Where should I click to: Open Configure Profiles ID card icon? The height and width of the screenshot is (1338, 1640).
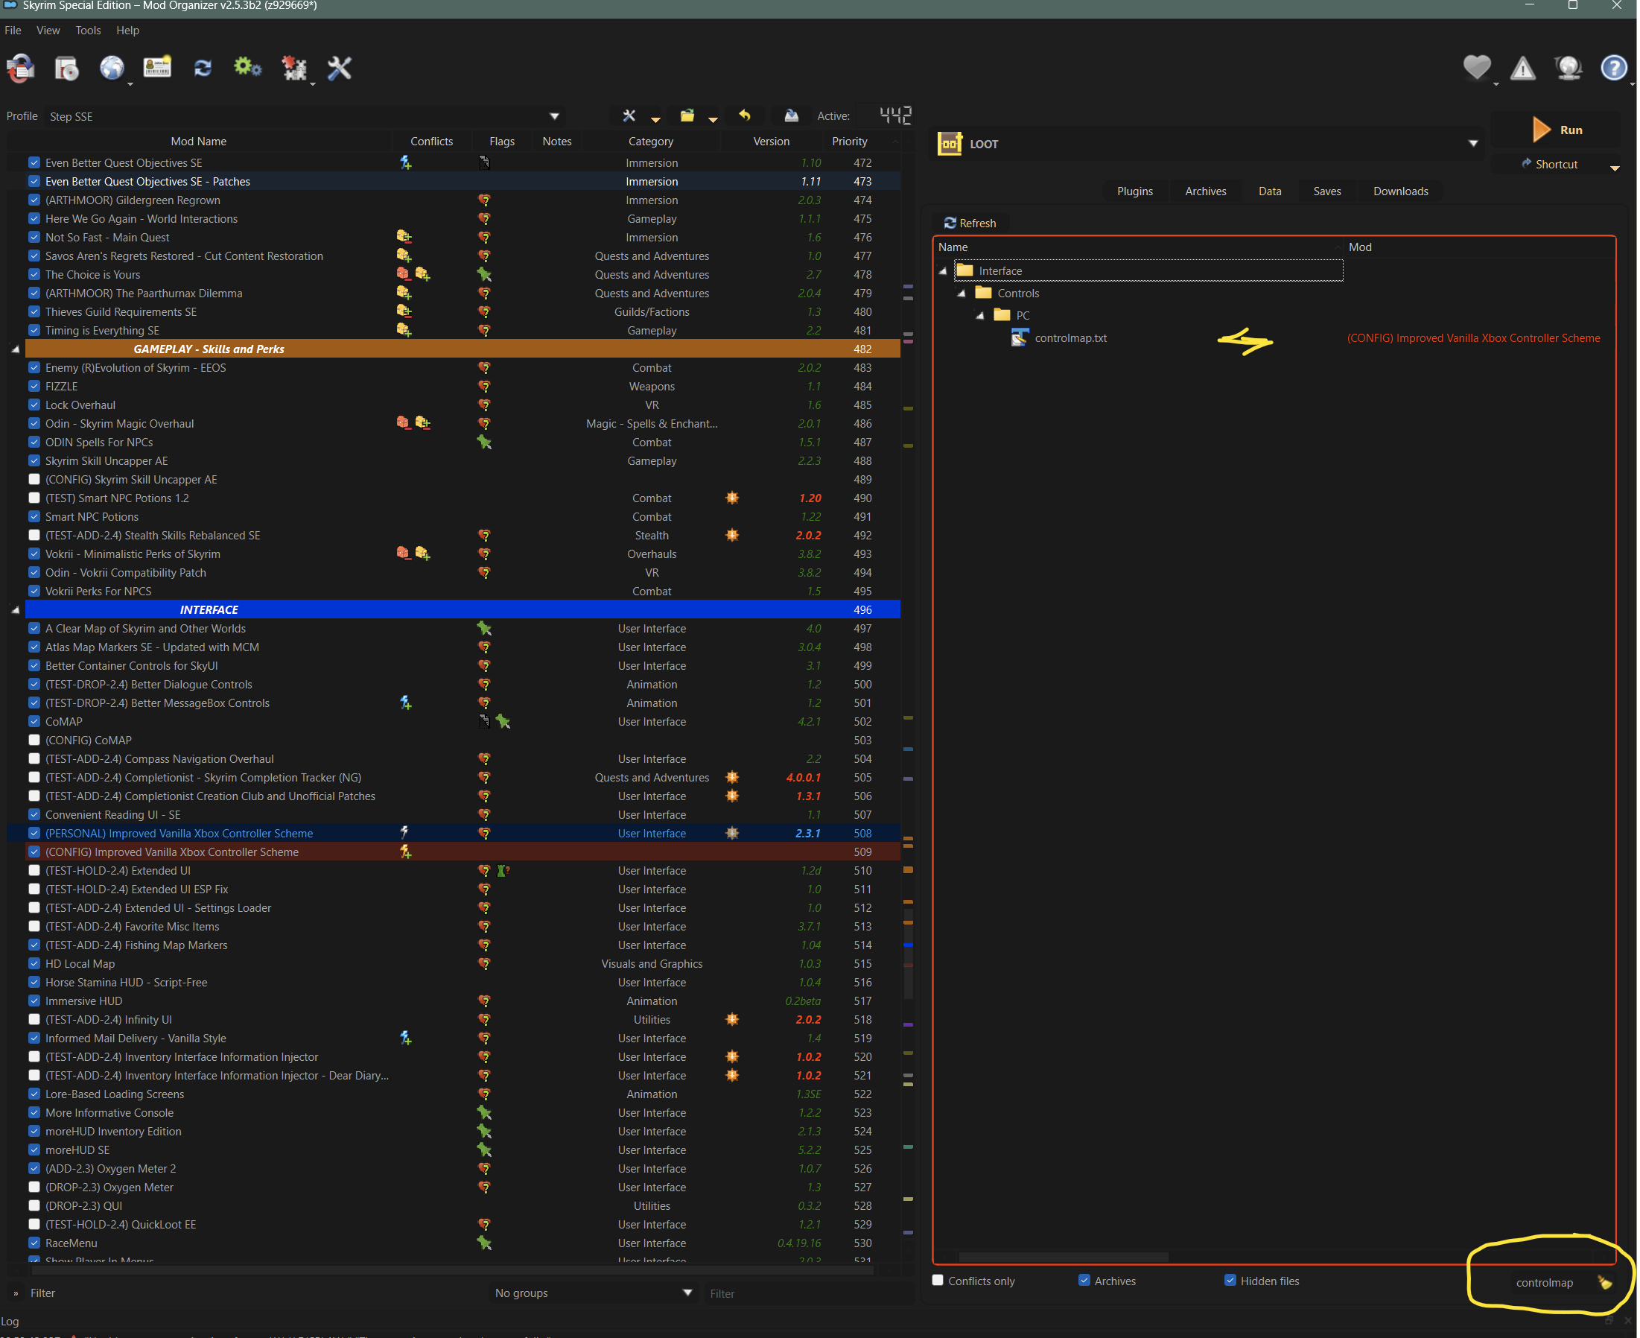(157, 69)
